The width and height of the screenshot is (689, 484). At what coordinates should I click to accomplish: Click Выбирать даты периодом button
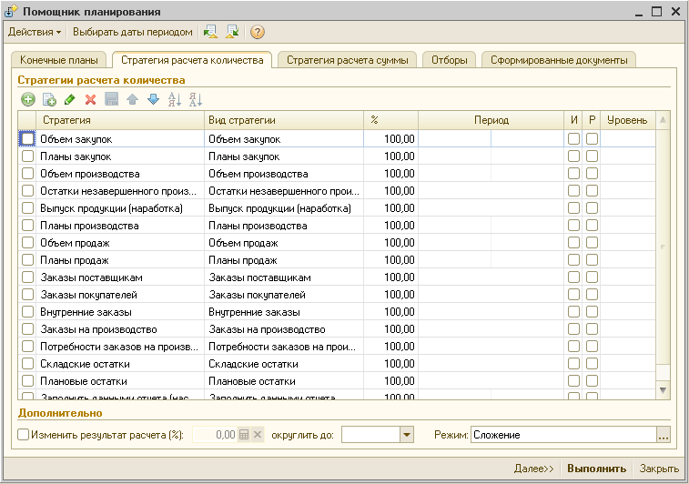pyautogui.click(x=133, y=32)
